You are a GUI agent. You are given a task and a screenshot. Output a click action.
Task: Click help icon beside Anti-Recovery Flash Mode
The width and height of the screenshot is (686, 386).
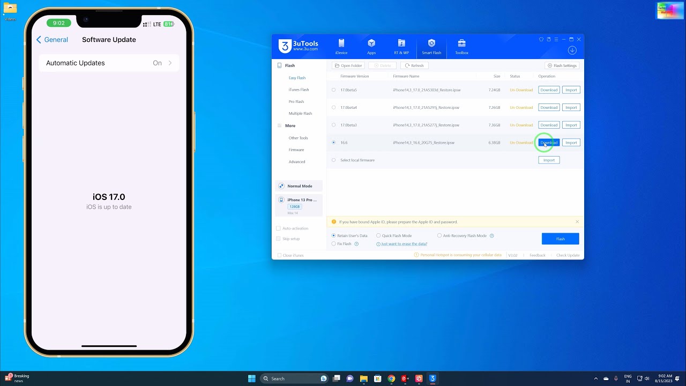(x=491, y=236)
